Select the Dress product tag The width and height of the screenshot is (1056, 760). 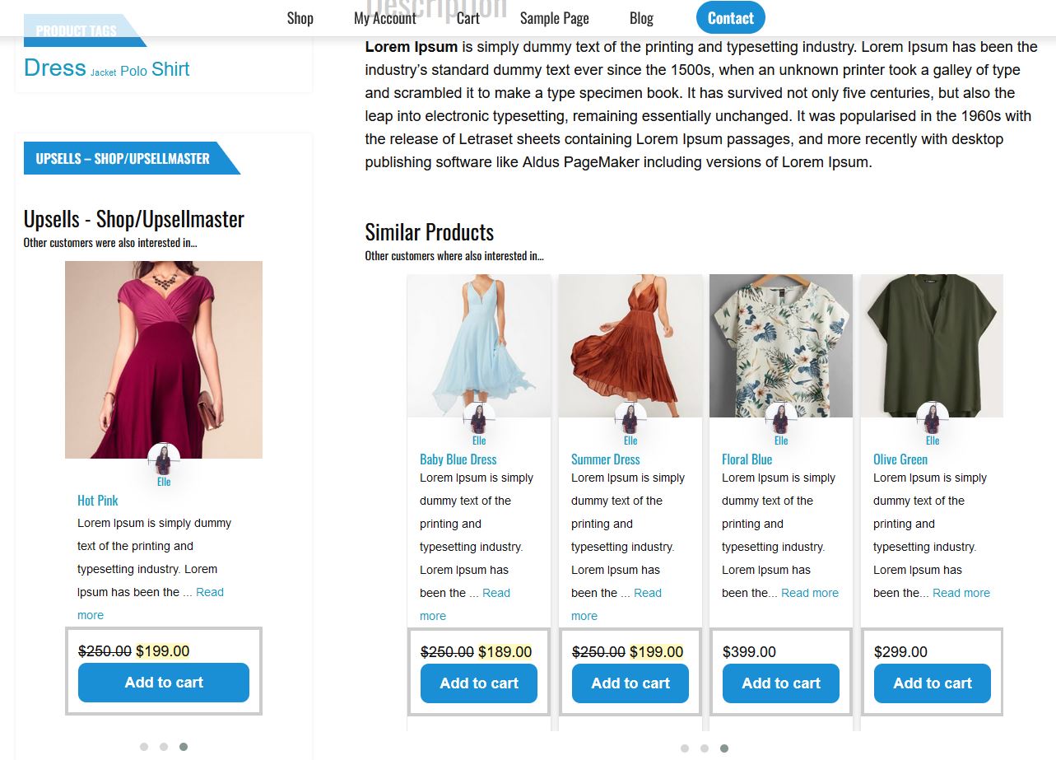[x=55, y=68]
